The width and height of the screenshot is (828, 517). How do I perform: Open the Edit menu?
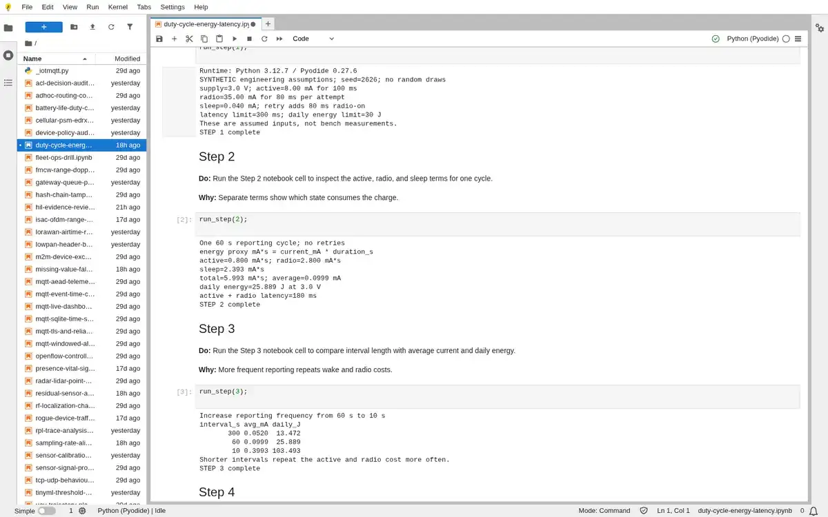click(48, 7)
